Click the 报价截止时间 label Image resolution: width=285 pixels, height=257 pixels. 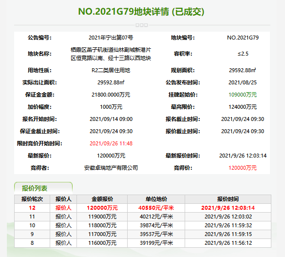point(183,131)
